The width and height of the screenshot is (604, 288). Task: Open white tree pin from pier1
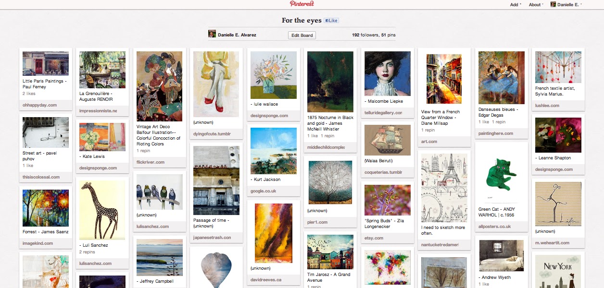330,182
